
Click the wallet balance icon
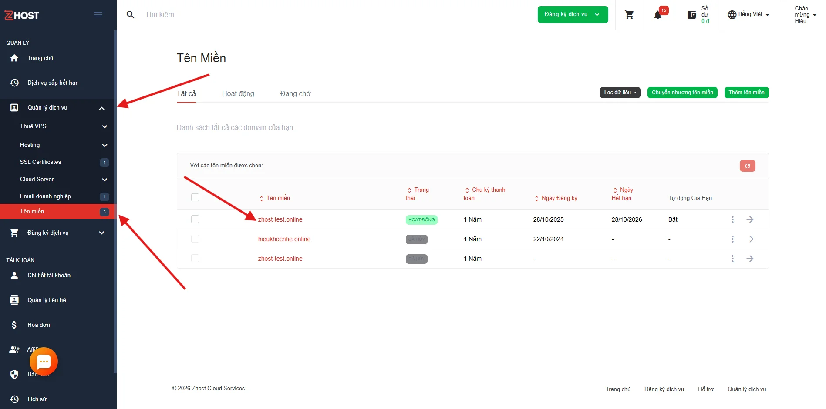tap(692, 15)
